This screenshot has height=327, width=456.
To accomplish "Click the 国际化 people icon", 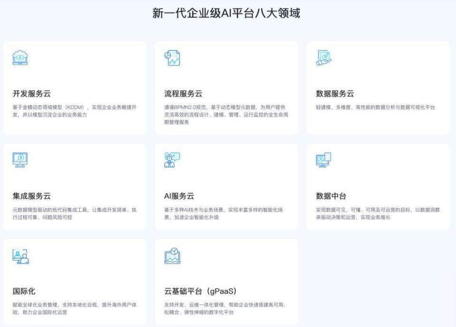I will (20, 256).
